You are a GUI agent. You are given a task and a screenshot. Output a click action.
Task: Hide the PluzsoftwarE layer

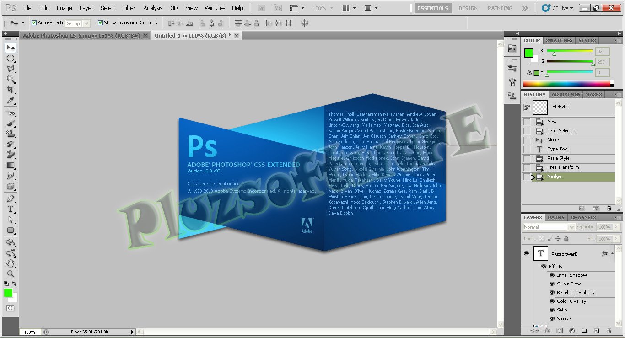point(526,253)
